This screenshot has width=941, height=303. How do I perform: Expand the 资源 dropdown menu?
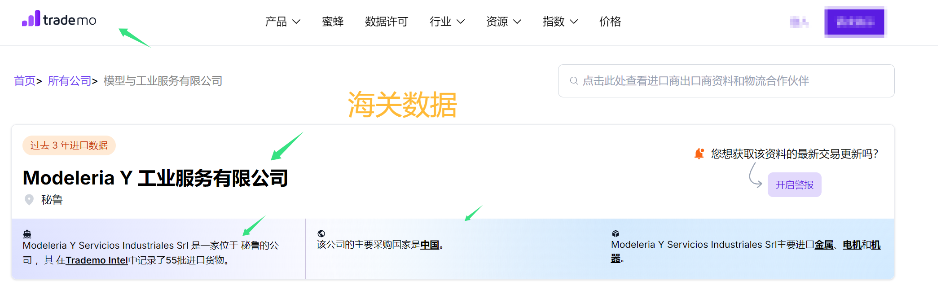tap(504, 22)
